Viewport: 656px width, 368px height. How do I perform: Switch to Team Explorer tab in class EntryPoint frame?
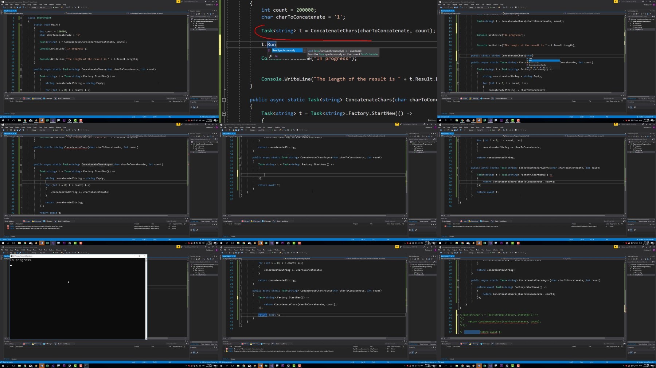[x=205, y=99]
